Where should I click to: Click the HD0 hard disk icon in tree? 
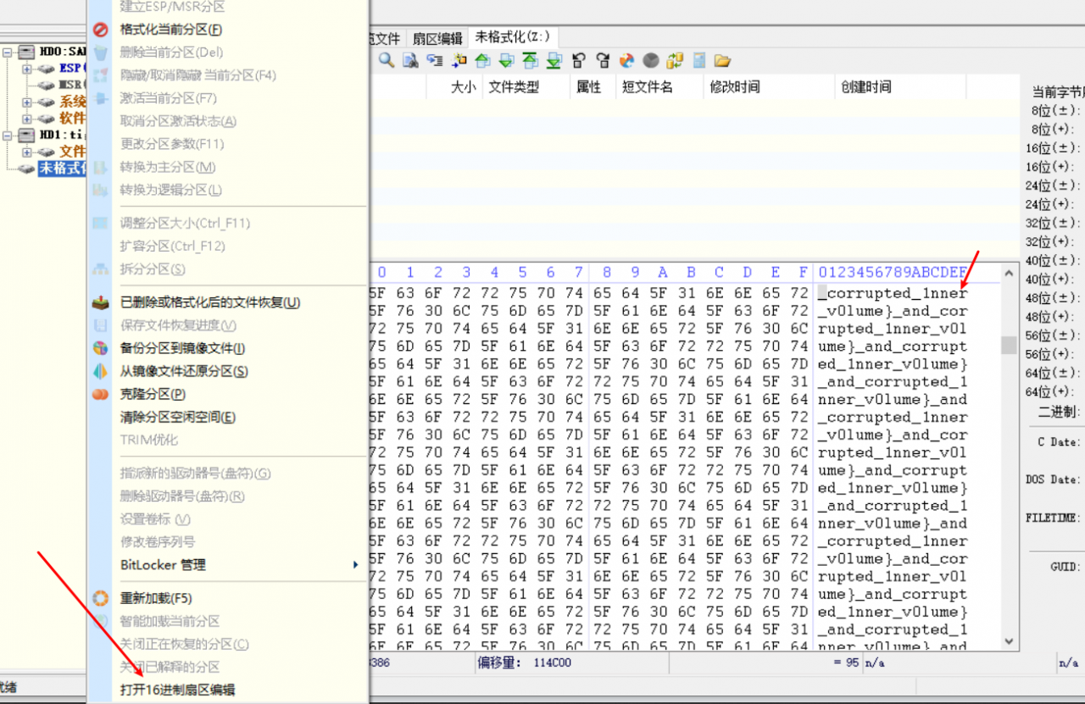pos(26,53)
